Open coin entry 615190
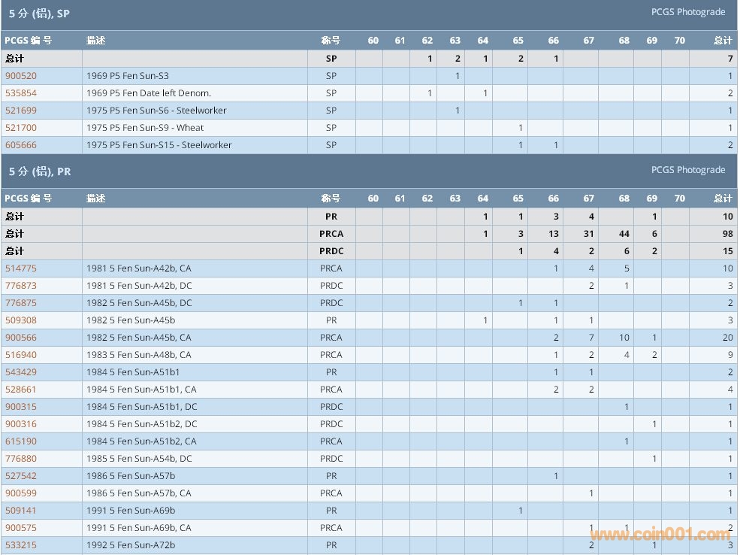 (x=21, y=441)
